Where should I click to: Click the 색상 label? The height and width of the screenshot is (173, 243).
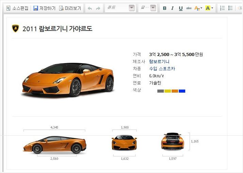point(137,90)
